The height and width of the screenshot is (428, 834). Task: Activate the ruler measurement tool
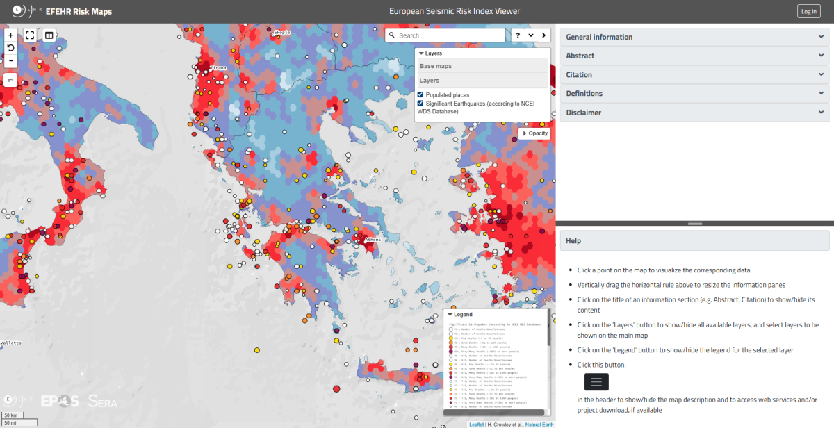coord(10,81)
